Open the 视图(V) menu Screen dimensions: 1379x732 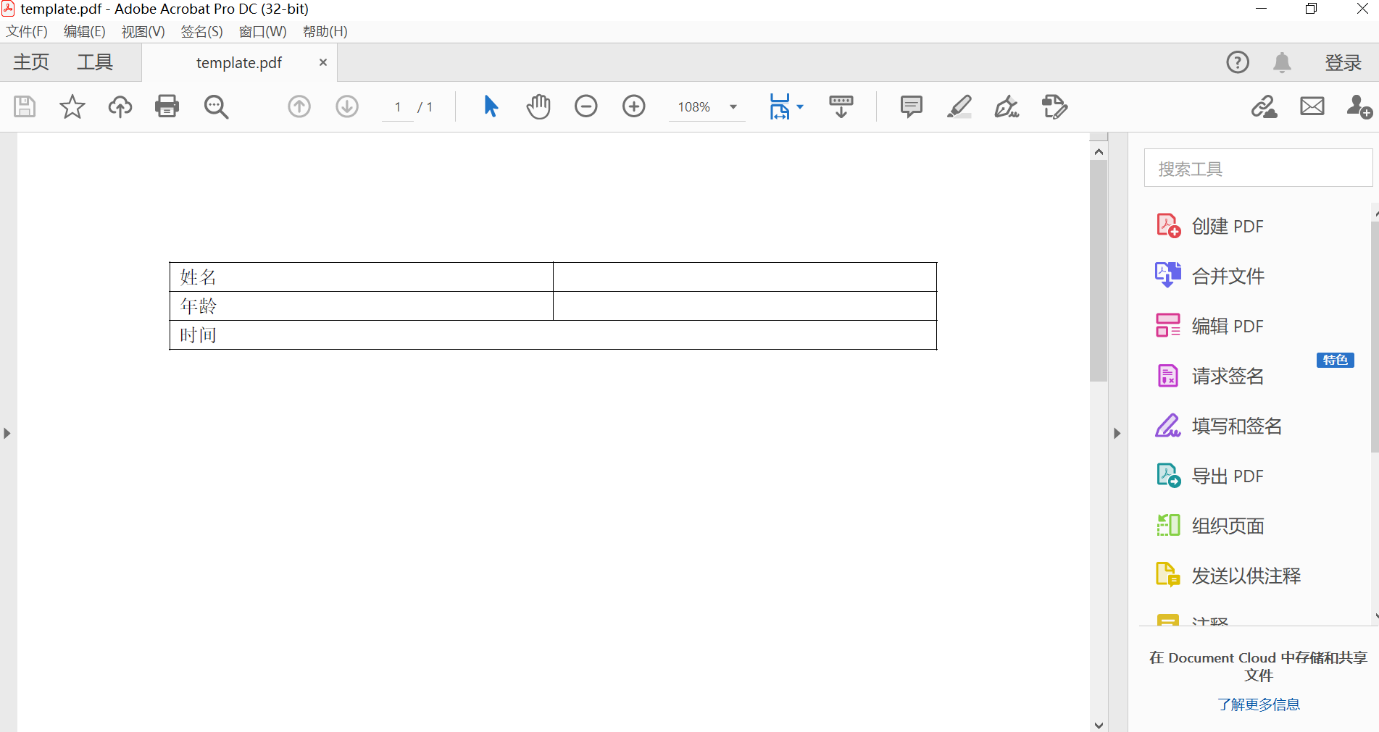click(143, 32)
